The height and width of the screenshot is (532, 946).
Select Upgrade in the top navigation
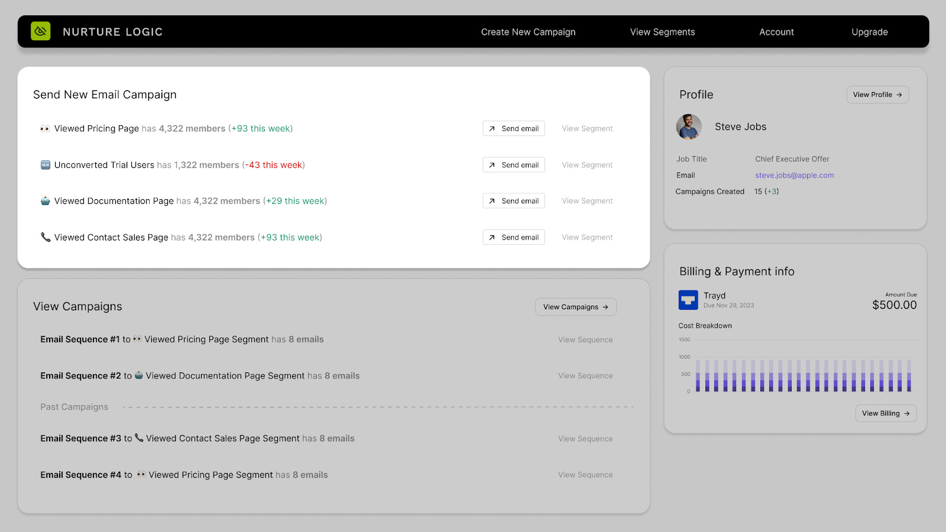point(869,32)
